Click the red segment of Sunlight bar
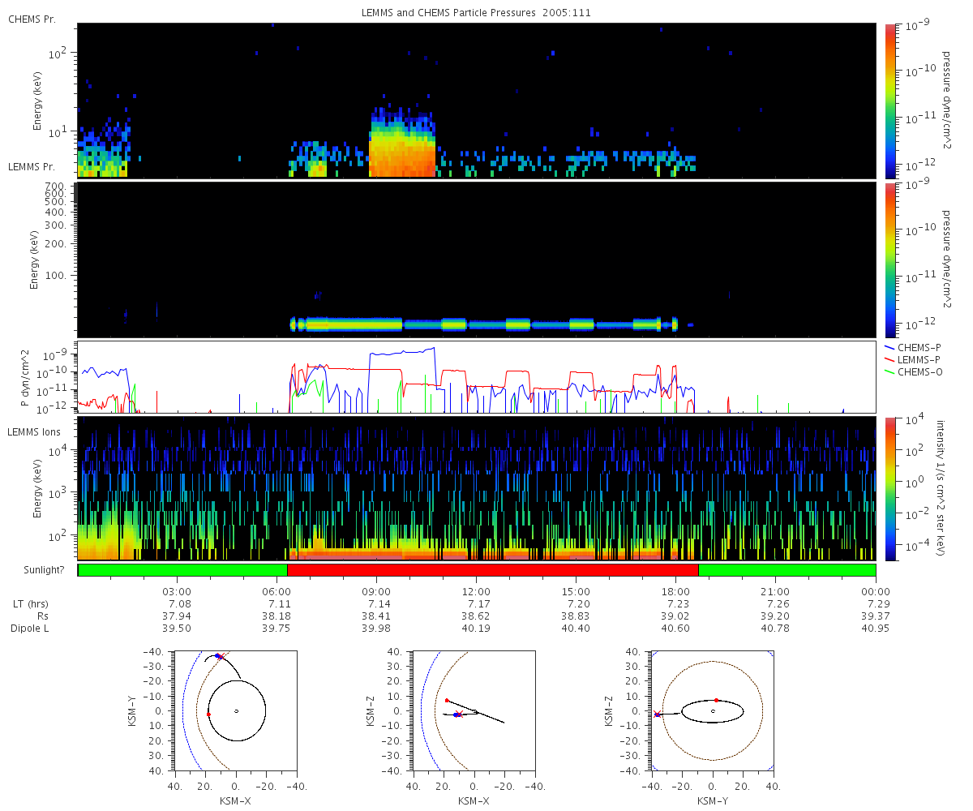The height and width of the screenshot is (811, 973). [x=493, y=570]
